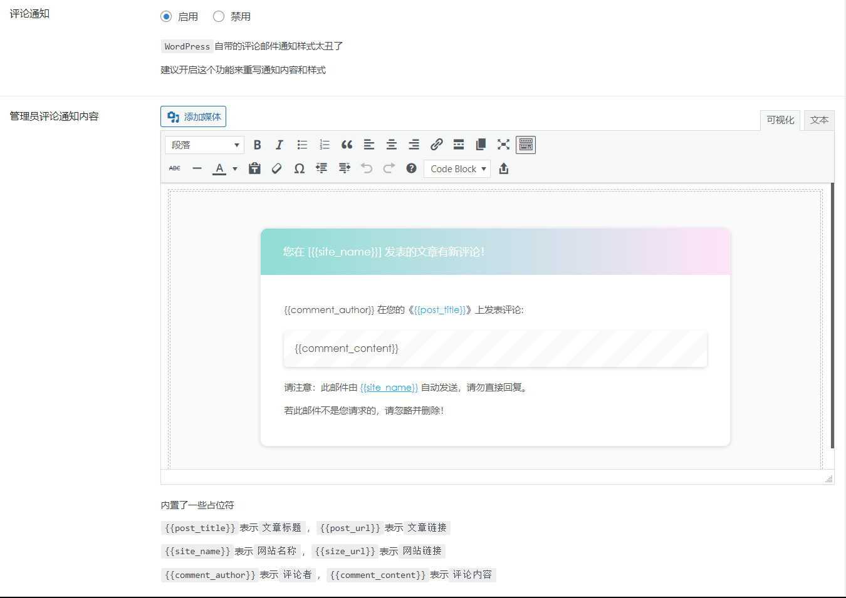The image size is (846, 598).
Task: Redo the last undone edit
Action: click(389, 168)
